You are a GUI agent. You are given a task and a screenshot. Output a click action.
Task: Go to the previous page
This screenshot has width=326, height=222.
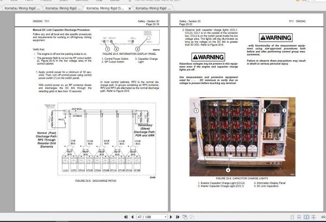click(132, 217)
